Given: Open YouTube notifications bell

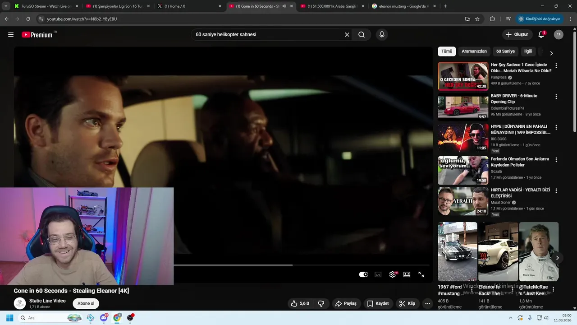Looking at the screenshot, I should coord(542,35).
